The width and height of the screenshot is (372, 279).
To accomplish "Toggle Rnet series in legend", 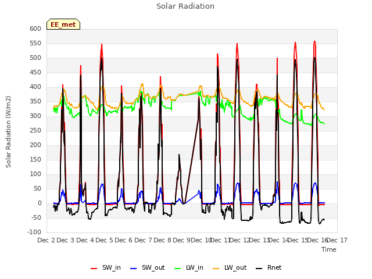I will (x=269, y=267).
